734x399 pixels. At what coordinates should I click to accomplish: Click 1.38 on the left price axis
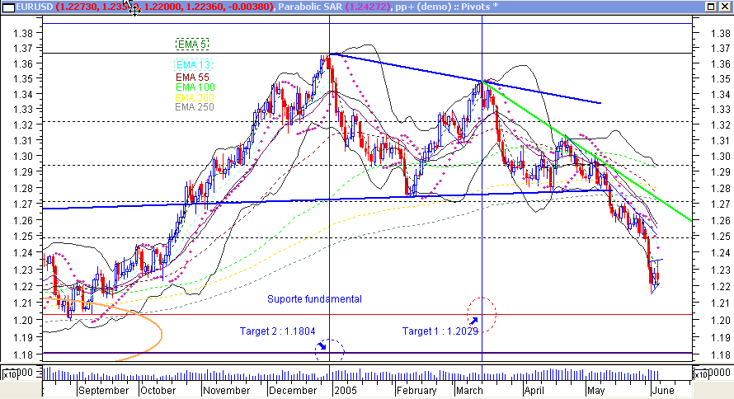pos(23,33)
